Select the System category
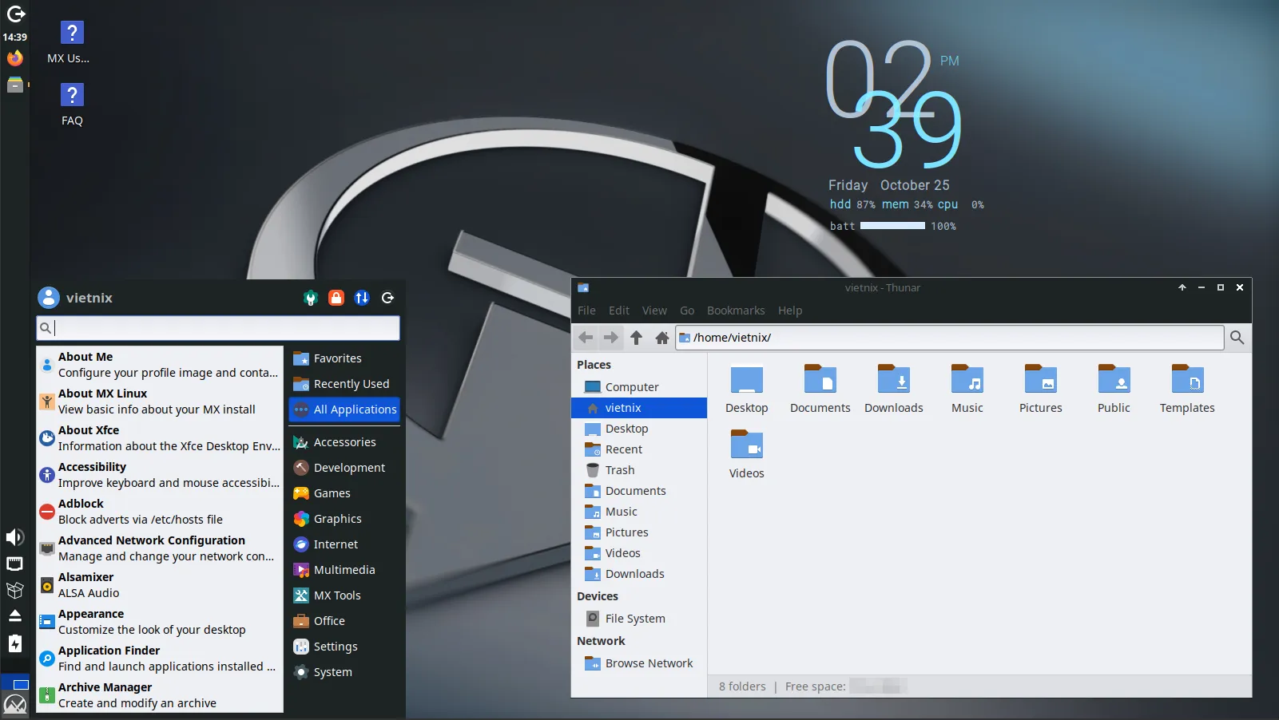Screen dimensions: 1279x720 (x=344, y=672)
